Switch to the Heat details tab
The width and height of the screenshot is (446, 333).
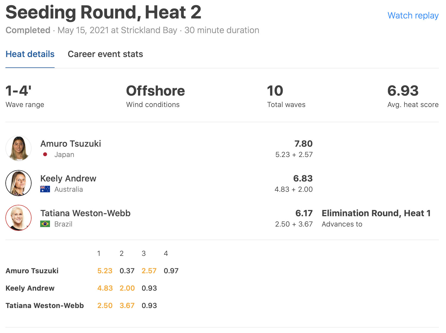pos(30,54)
